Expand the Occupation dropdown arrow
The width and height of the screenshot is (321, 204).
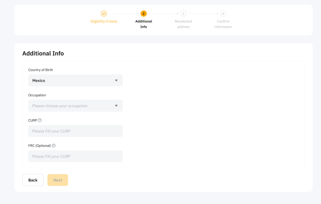(x=116, y=106)
